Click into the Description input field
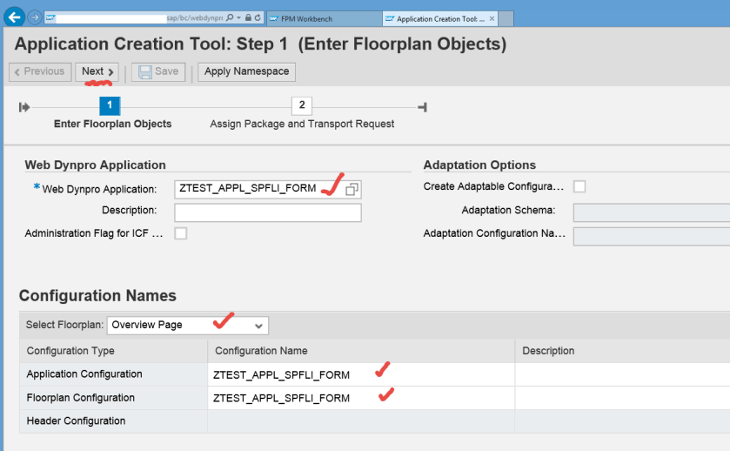730x451 pixels. (267, 213)
